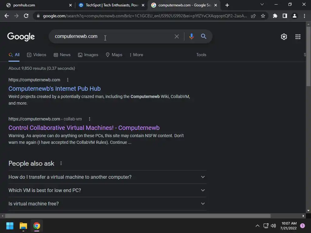Close the first browser tab

70,5
